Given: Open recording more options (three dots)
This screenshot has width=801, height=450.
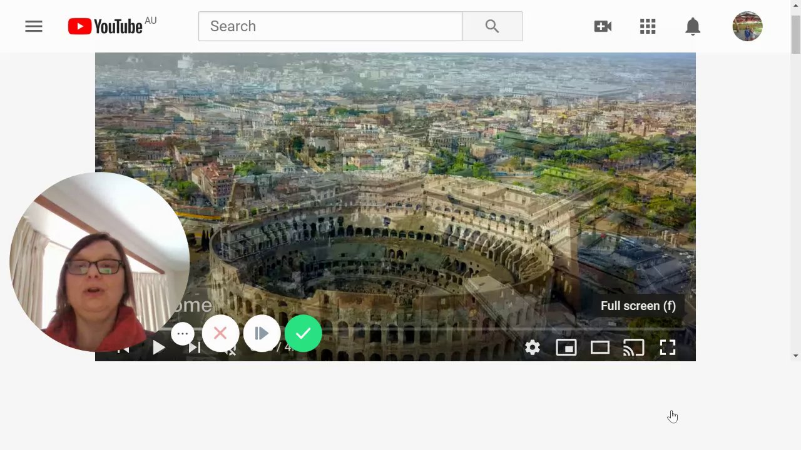Looking at the screenshot, I should [183, 334].
